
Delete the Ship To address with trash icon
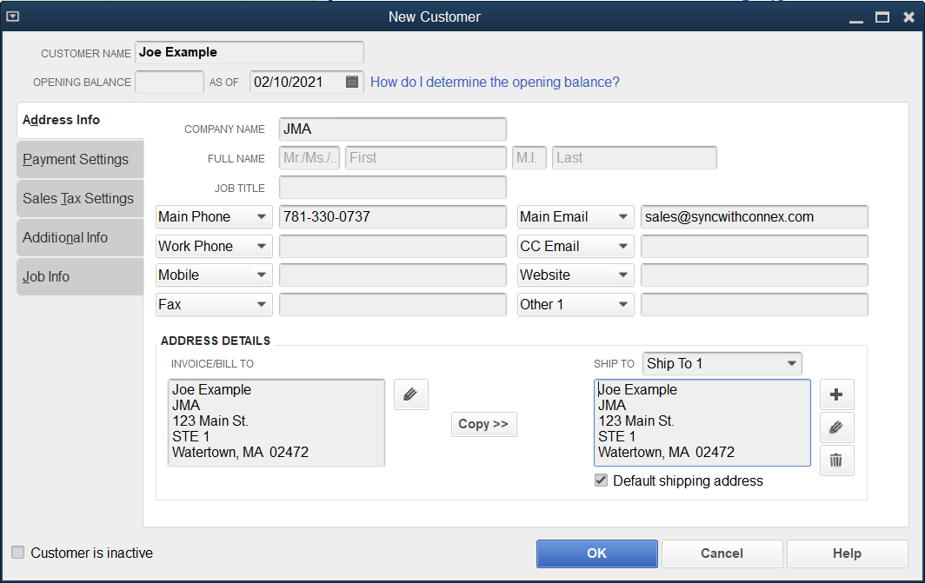pyautogui.click(x=836, y=460)
